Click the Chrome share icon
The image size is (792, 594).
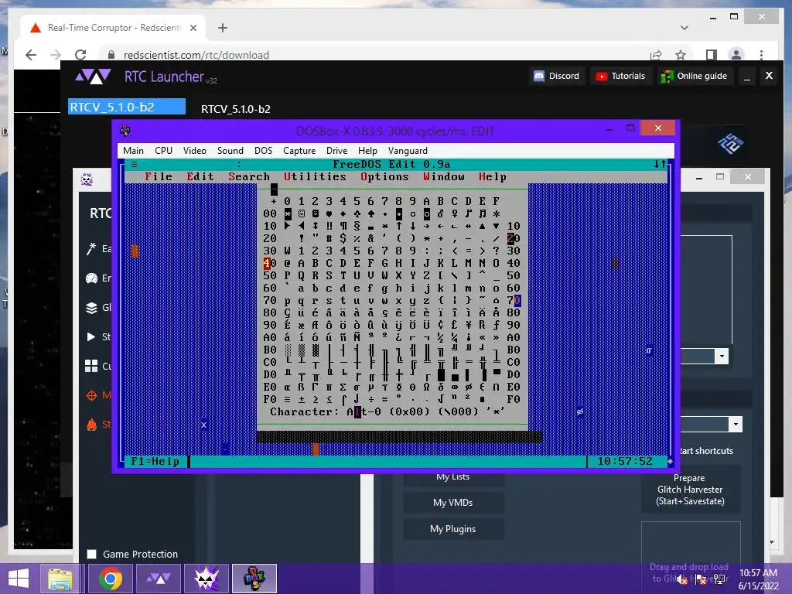(x=656, y=55)
